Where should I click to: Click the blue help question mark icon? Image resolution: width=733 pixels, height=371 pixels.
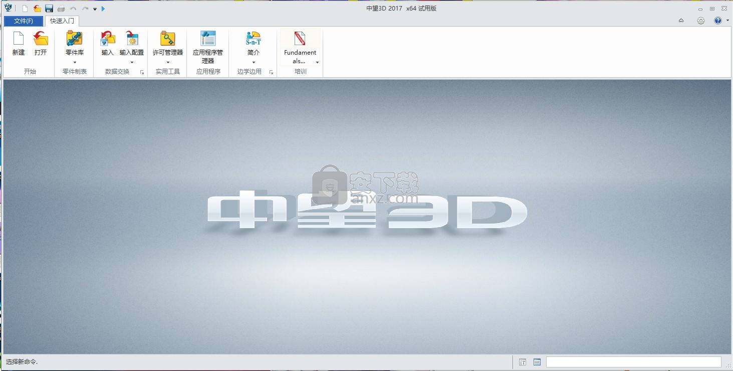pyautogui.click(x=717, y=21)
